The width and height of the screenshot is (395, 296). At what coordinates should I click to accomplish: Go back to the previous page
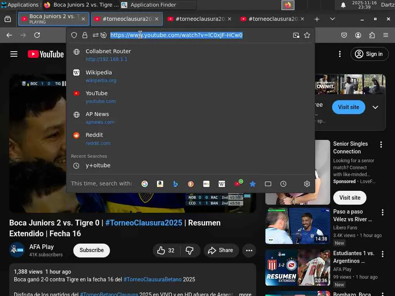9,35
